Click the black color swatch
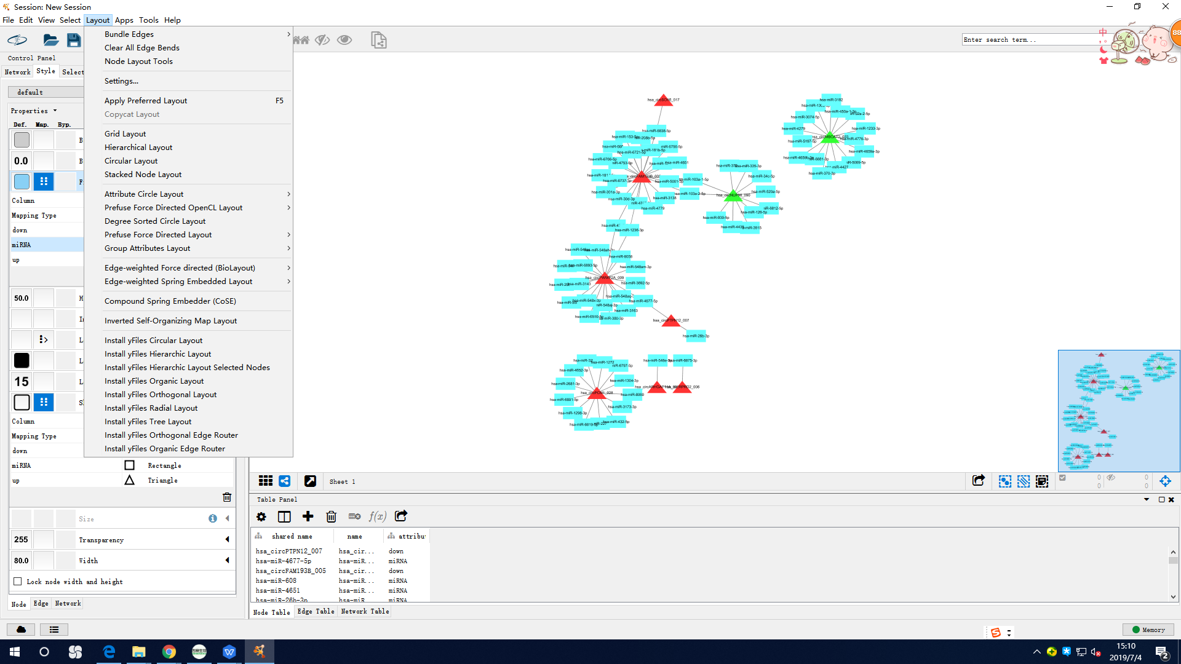The width and height of the screenshot is (1181, 664). pyautogui.click(x=22, y=361)
